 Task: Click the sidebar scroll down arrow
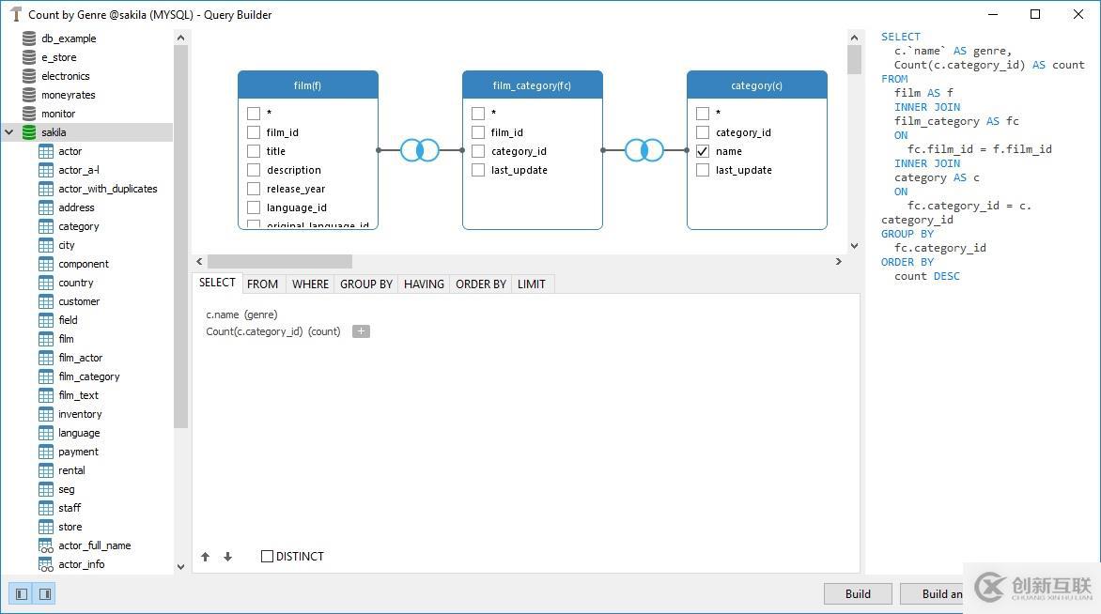(x=180, y=567)
